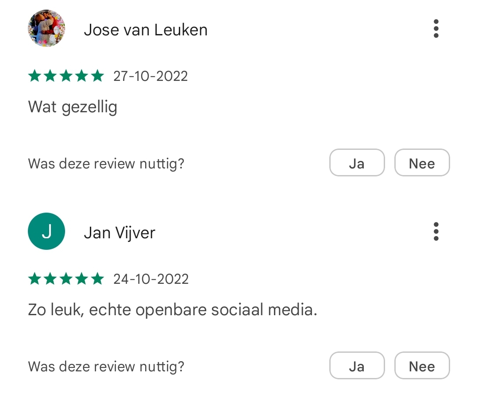478x397 pixels.
Task: Click the first star of Jose van Leuken's rating
Action: pyautogui.click(x=35, y=76)
